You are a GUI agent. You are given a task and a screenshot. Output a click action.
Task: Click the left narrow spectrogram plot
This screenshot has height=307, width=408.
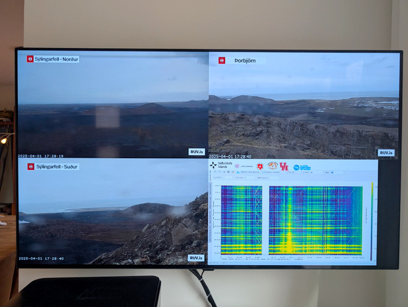(x=241, y=219)
